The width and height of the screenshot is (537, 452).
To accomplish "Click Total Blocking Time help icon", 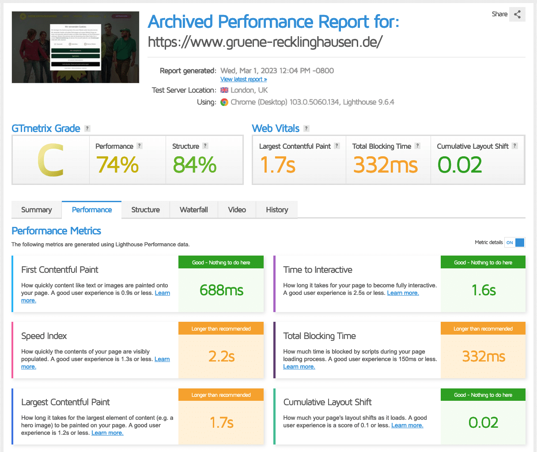I will point(417,146).
